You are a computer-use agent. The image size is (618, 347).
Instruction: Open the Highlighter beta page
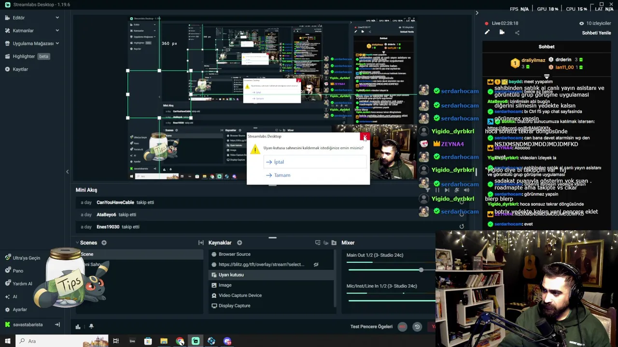[31, 56]
